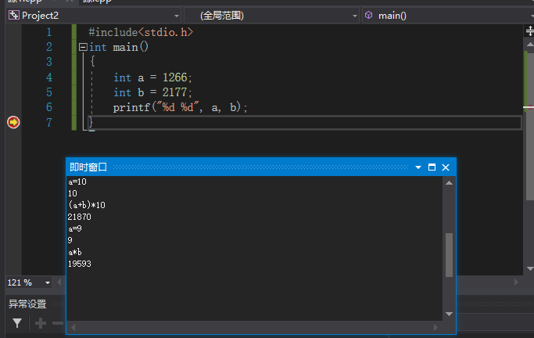Click the 'a*b' expression in Immediate window
The height and width of the screenshot is (338, 534).
click(x=75, y=252)
